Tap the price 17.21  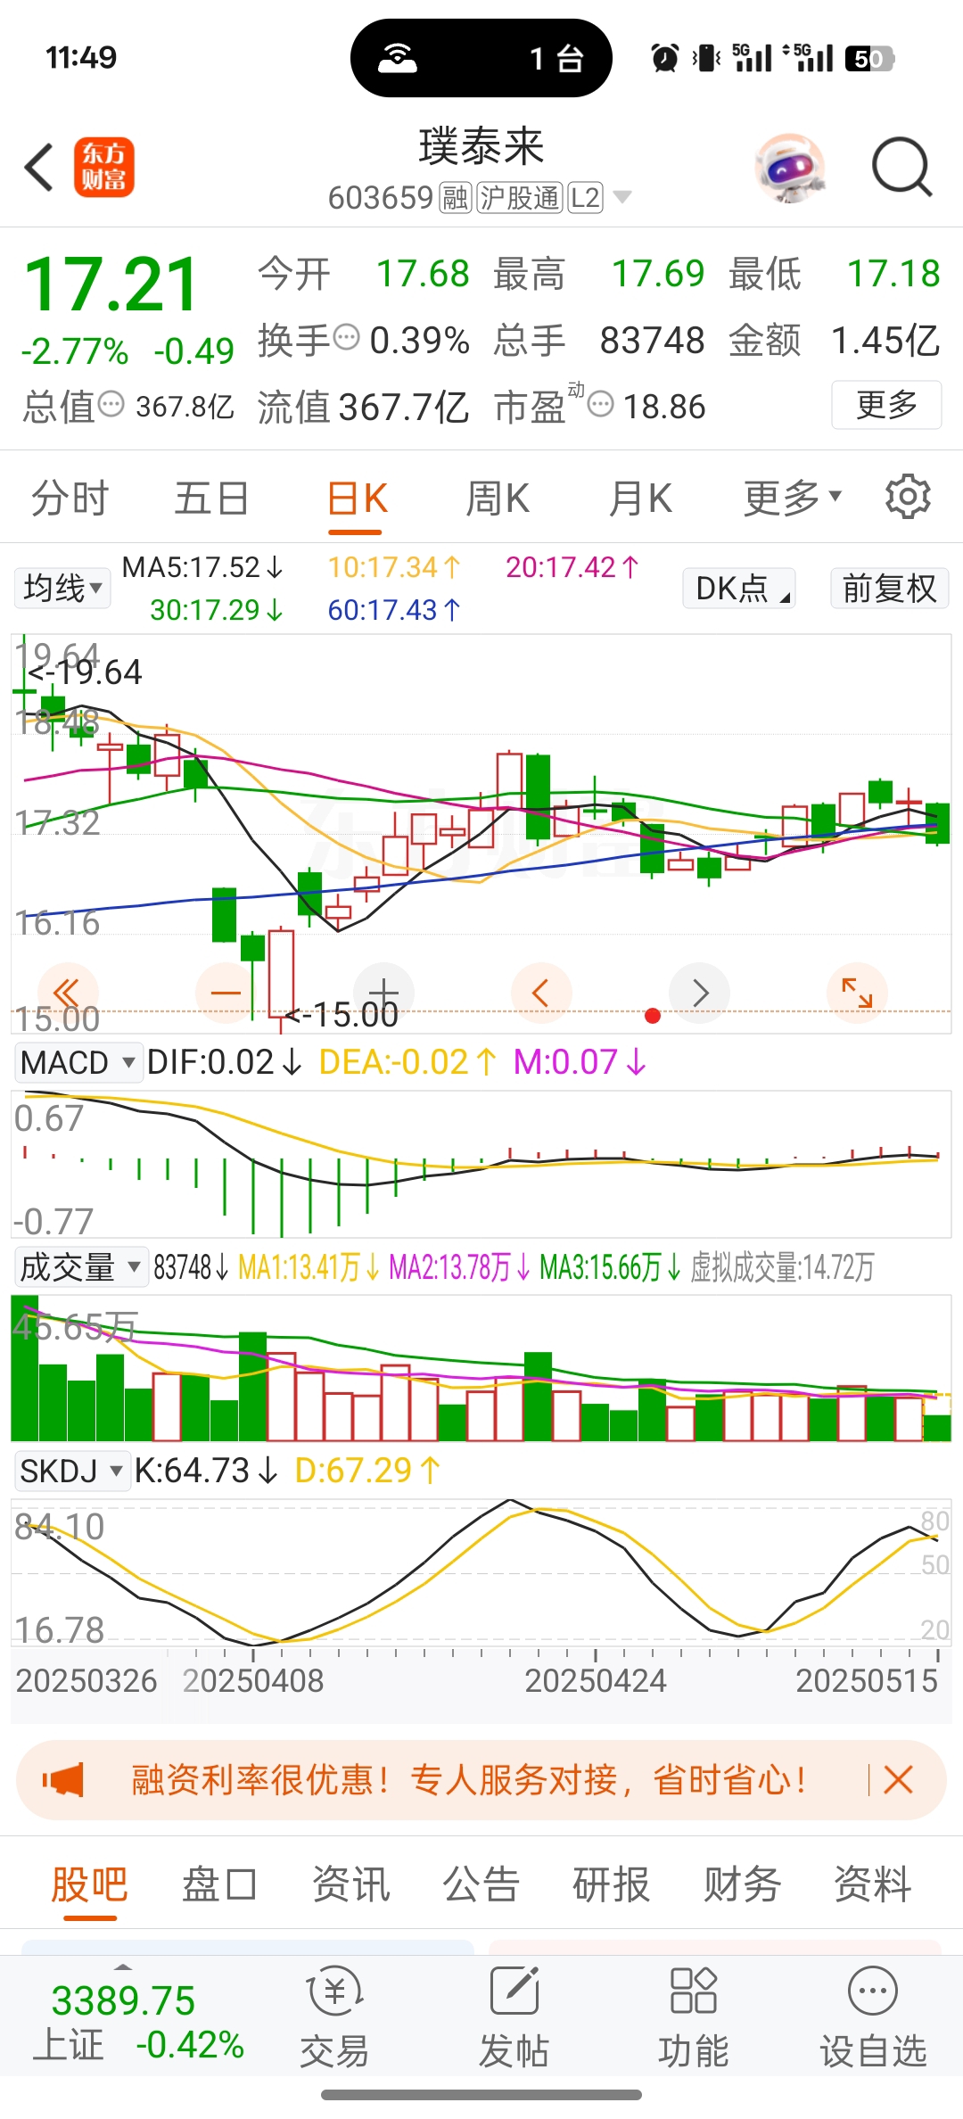[x=111, y=284]
